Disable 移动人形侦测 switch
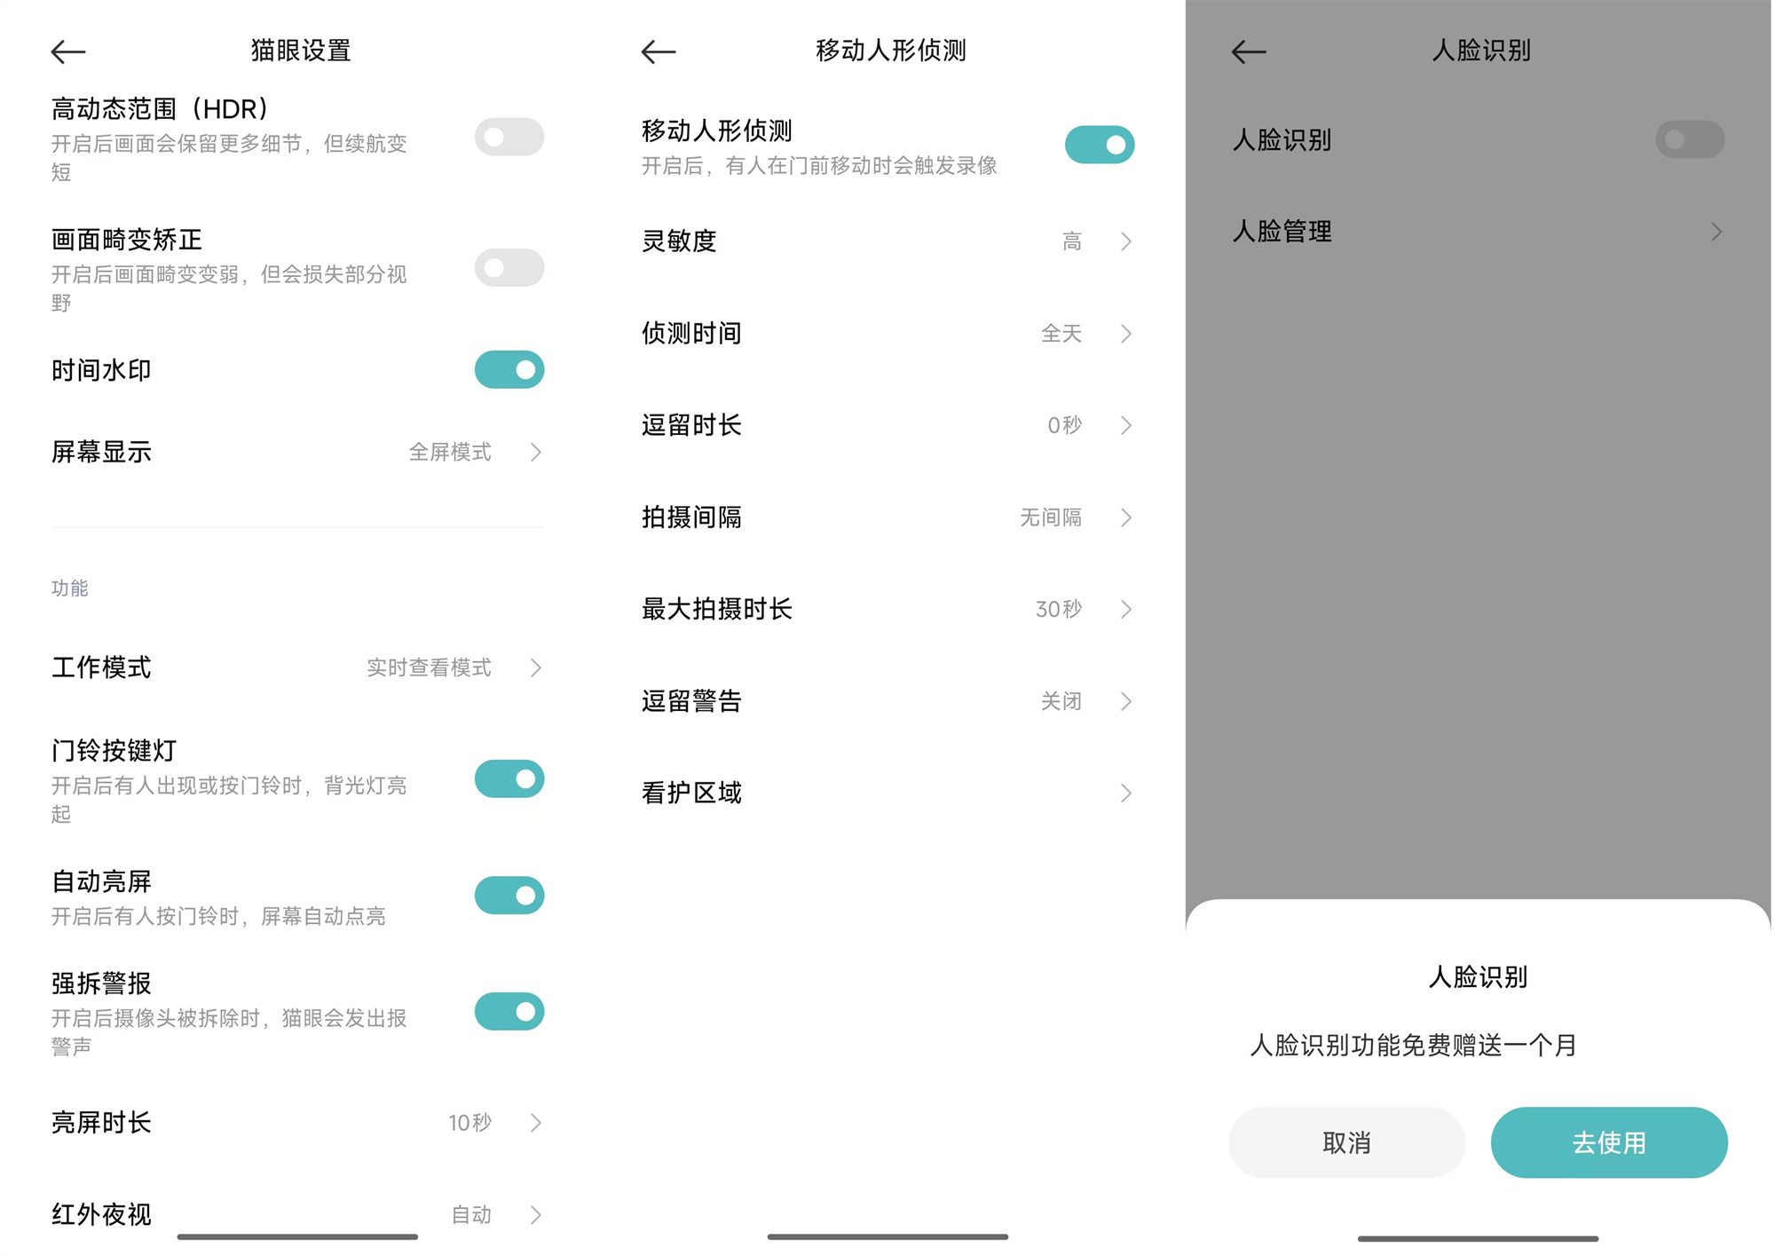The image size is (1775, 1256). [x=1099, y=145]
